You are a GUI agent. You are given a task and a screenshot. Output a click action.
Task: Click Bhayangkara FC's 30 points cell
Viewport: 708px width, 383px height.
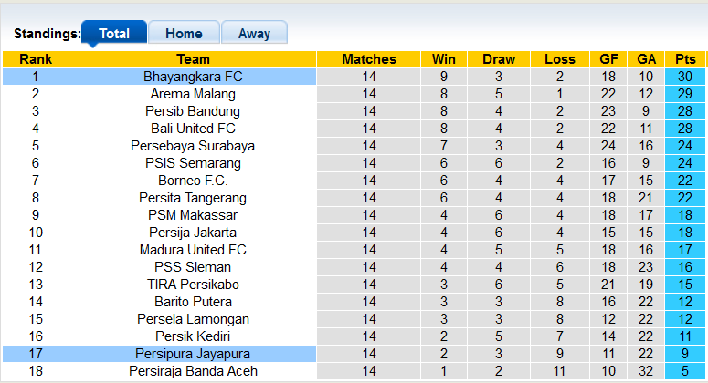(x=684, y=77)
